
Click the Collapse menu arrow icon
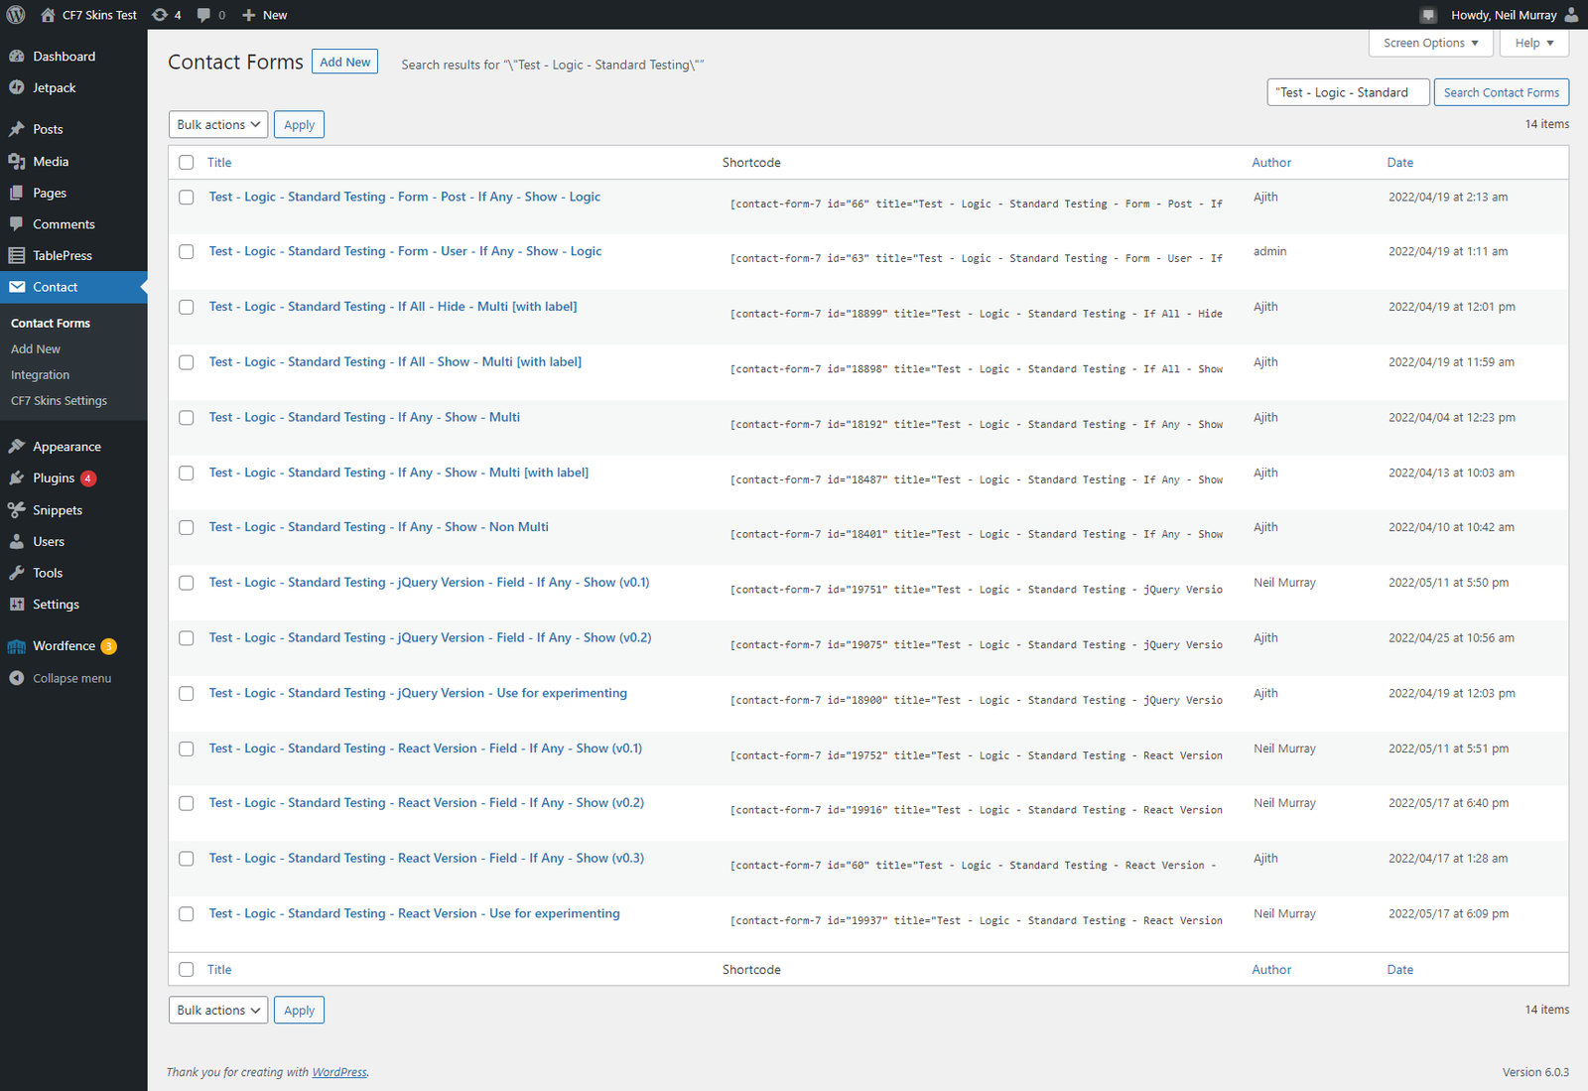(x=17, y=678)
